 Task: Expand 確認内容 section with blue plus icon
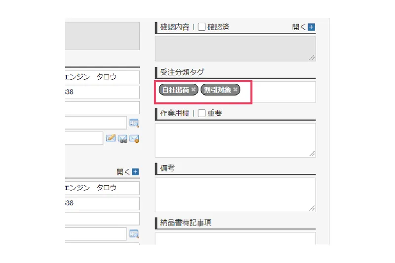[312, 27]
